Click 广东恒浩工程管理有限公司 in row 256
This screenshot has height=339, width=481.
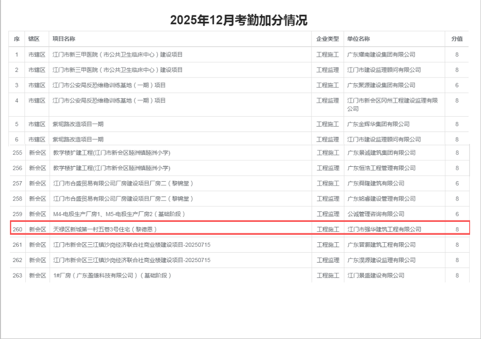pos(381,168)
